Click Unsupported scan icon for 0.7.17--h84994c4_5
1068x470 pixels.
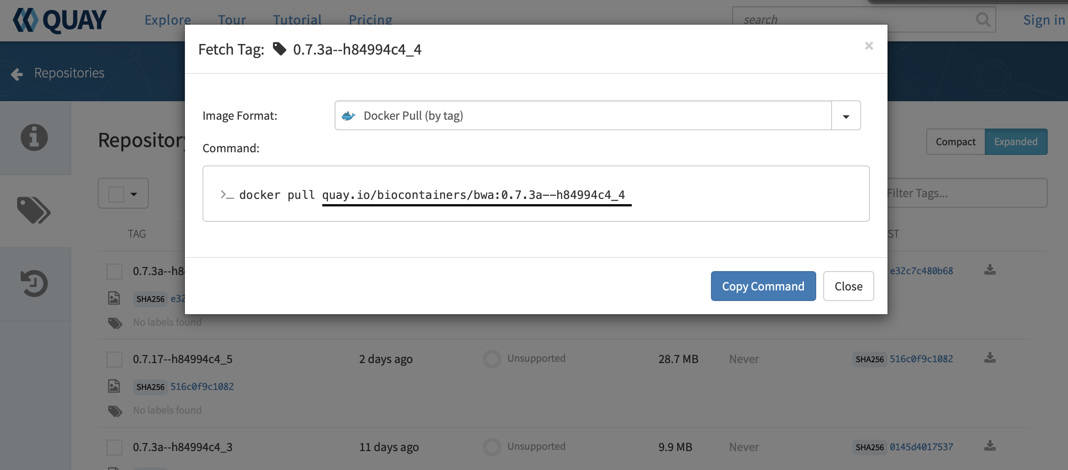492,359
